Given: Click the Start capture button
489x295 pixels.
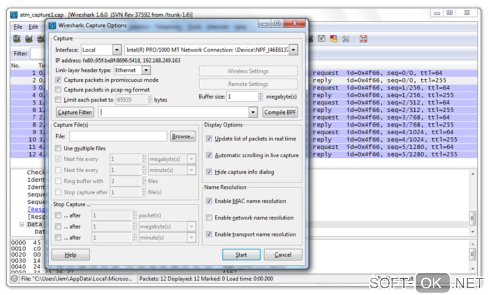Looking at the screenshot, I should [x=241, y=255].
